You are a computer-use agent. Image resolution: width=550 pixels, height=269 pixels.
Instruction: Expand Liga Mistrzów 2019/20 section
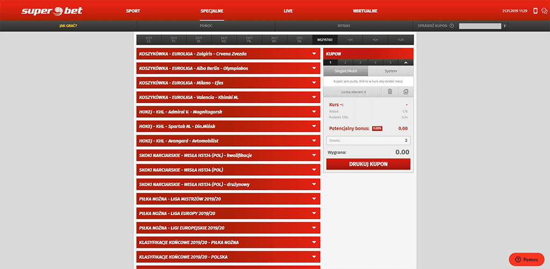click(x=228, y=199)
